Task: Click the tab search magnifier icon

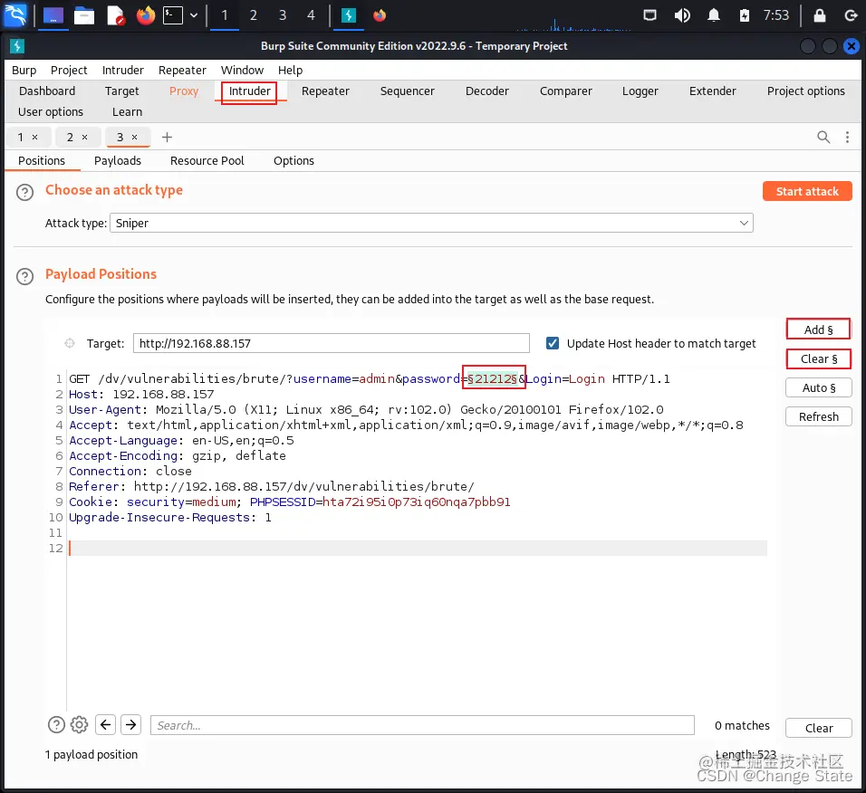Action: coord(823,137)
